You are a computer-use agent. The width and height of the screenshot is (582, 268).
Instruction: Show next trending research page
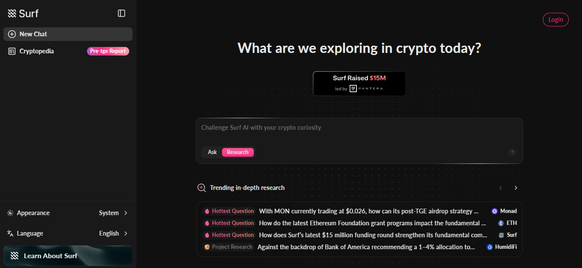[515, 188]
